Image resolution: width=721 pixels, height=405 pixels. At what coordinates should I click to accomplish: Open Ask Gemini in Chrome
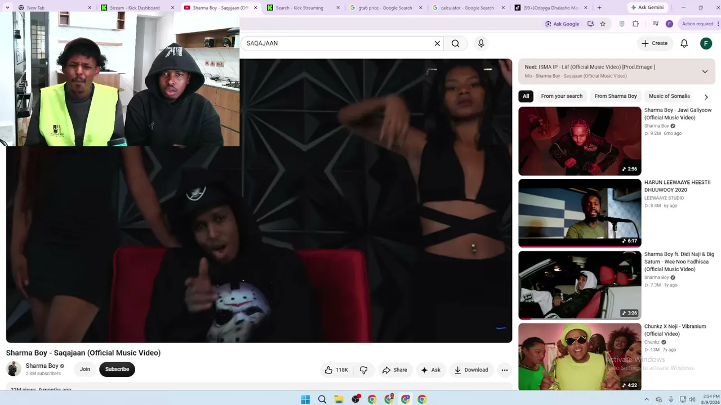[x=648, y=8]
